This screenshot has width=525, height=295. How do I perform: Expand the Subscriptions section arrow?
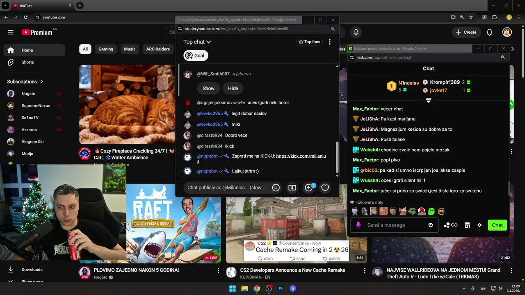coord(42,82)
